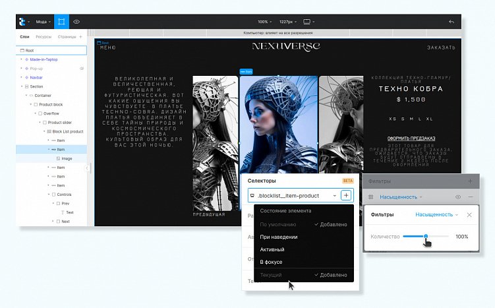Add a selector with the plus button
The height and width of the screenshot is (308, 495).
coord(346,195)
